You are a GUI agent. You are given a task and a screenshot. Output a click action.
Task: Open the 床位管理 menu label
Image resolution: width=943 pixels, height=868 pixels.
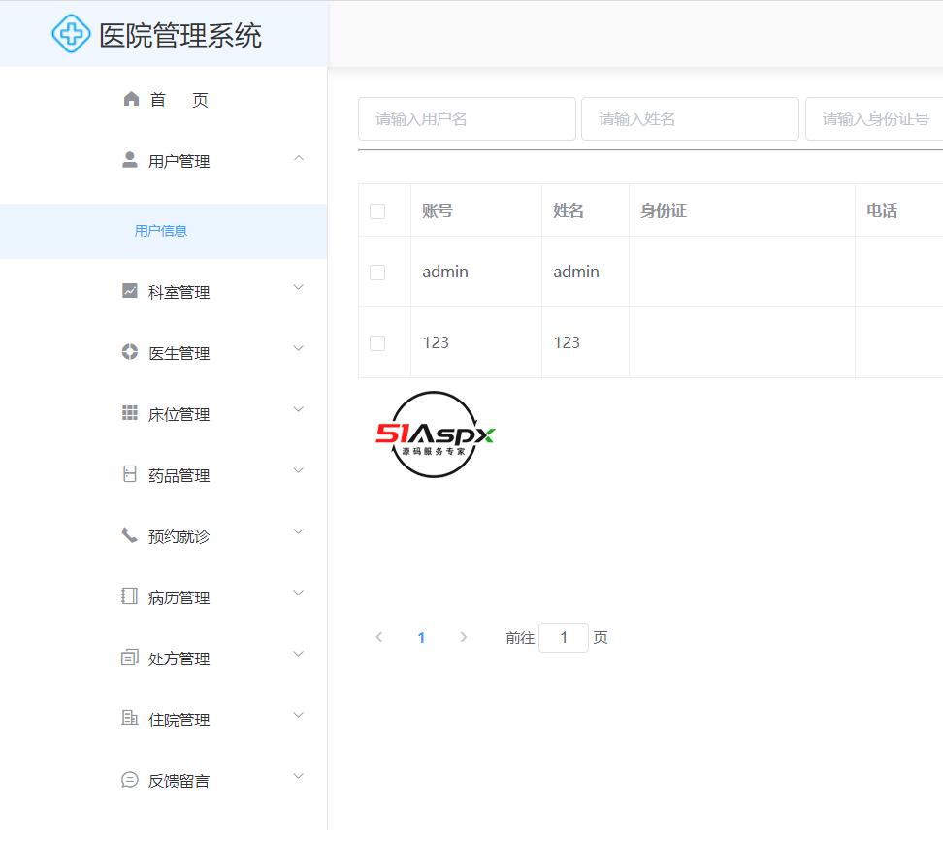[x=179, y=415]
